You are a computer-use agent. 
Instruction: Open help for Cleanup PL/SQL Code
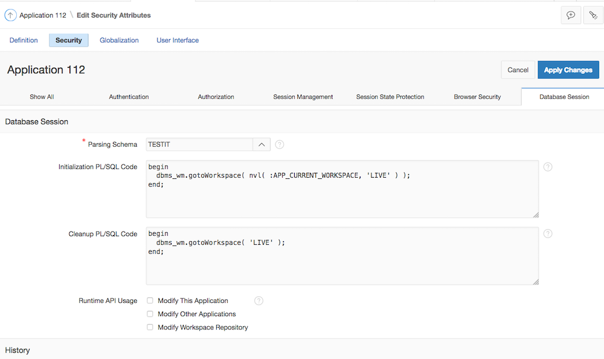tap(548, 234)
